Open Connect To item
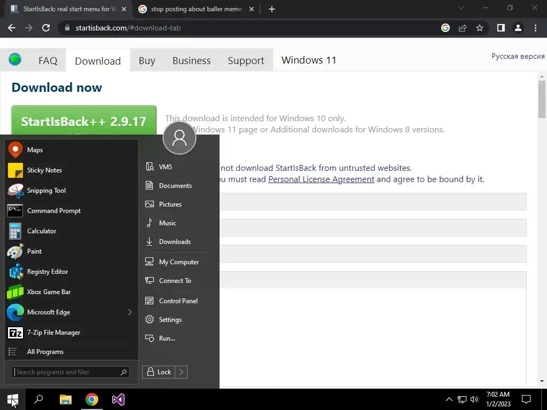The image size is (547, 410). click(x=178, y=281)
